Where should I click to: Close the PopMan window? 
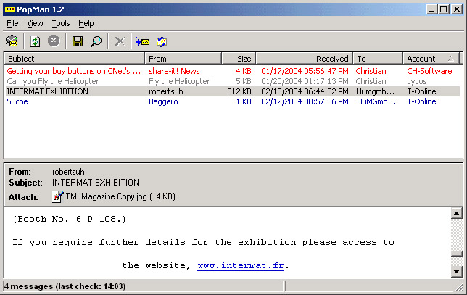point(457,9)
